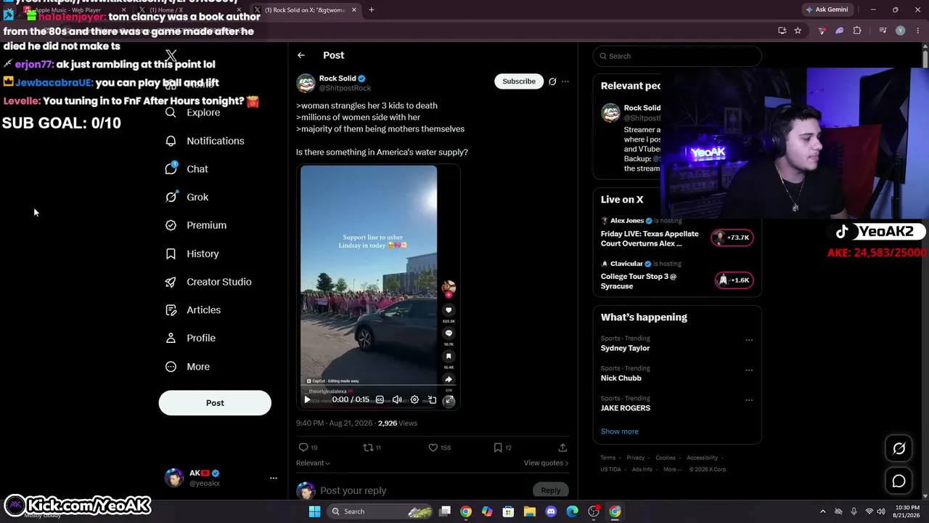
Task: Open File Explorer from the taskbar
Action: tap(530, 511)
